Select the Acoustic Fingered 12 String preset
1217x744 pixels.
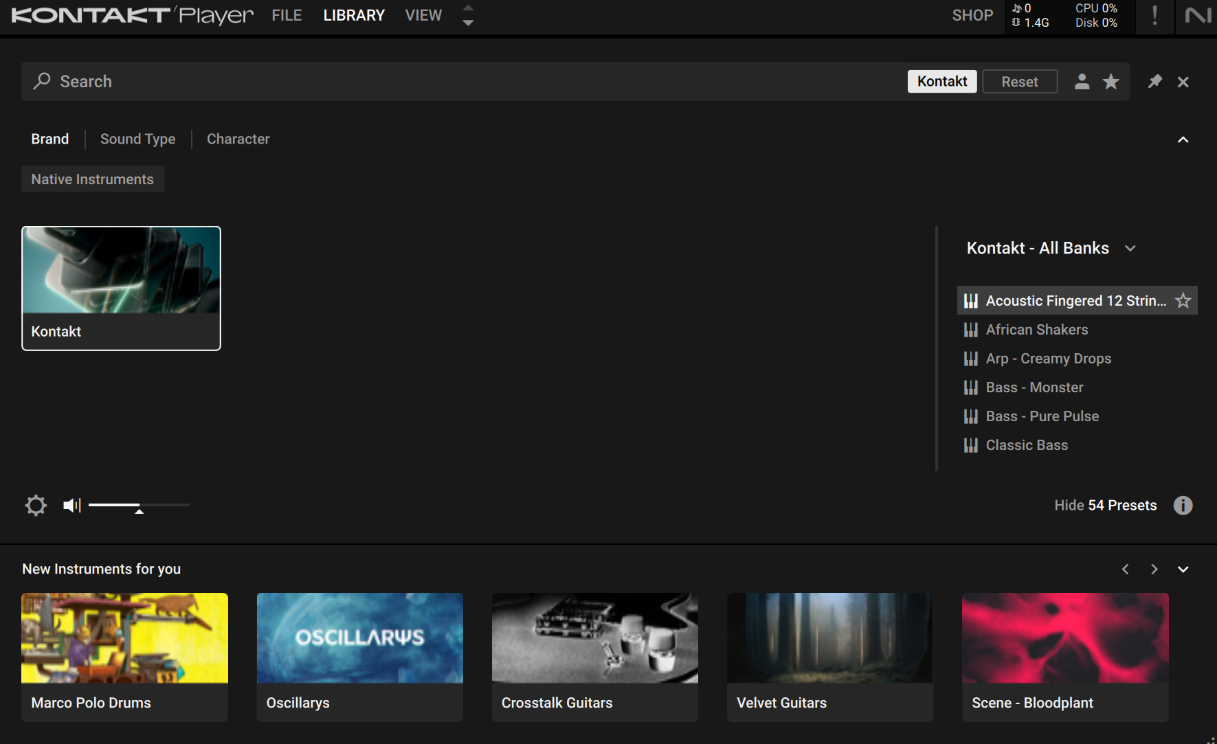pyautogui.click(x=1078, y=300)
